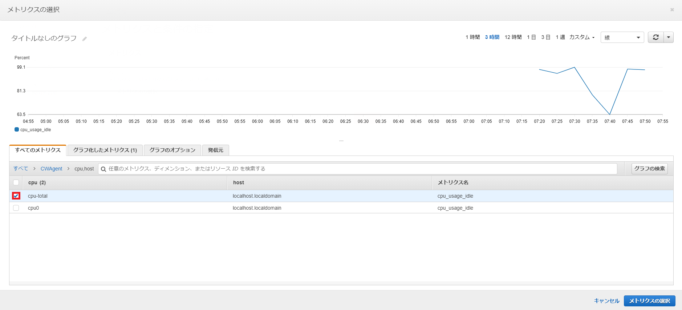Open the カスタム time range dropdown
The width and height of the screenshot is (682, 310).
click(x=582, y=37)
